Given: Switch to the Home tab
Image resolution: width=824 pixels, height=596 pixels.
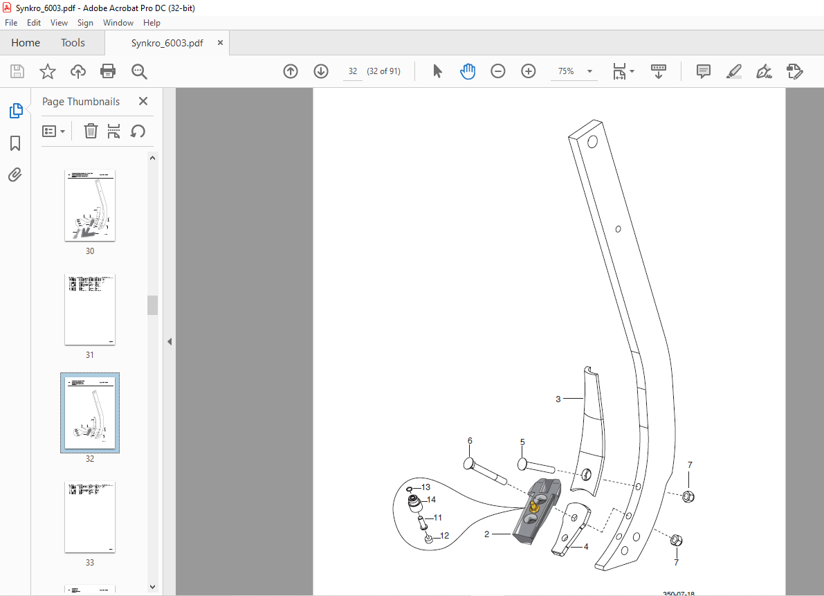Looking at the screenshot, I should coord(25,43).
